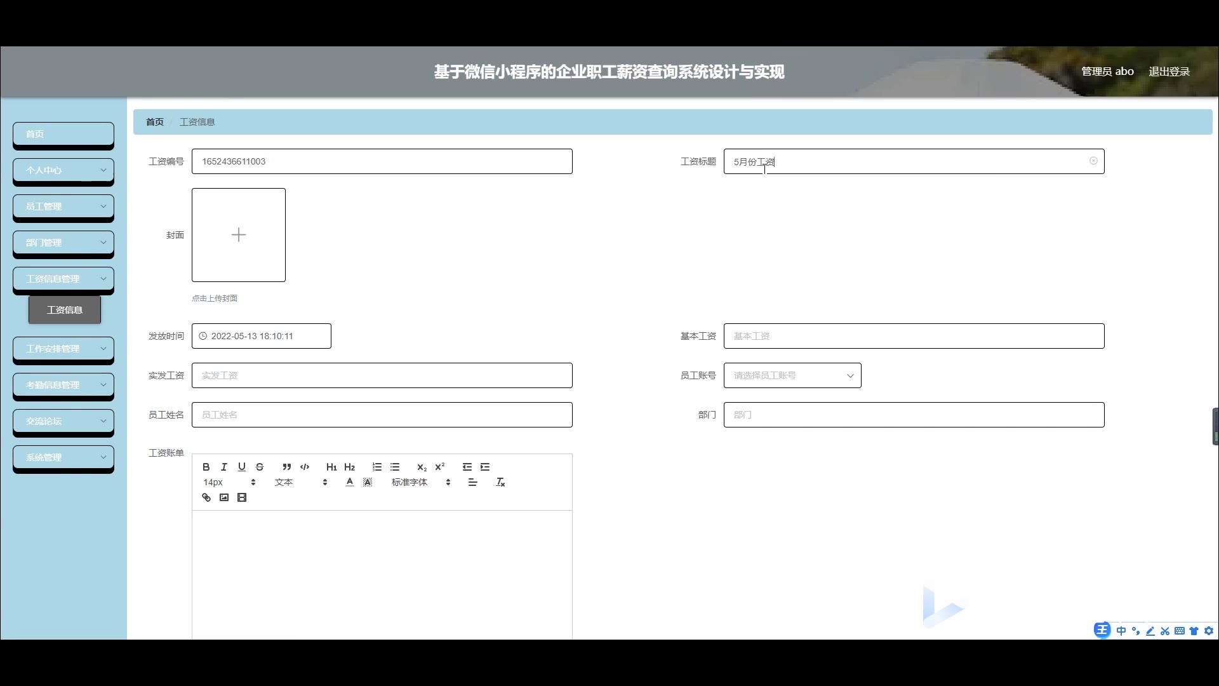Open the 发放时间 date-time picker
The width and height of the screenshot is (1219, 686).
pos(262,336)
